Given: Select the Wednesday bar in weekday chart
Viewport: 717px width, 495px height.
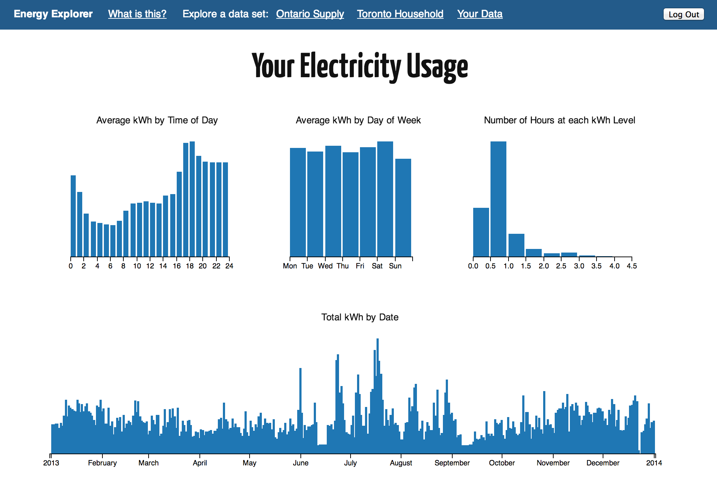Looking at the screenshot, I should point(333,201).
